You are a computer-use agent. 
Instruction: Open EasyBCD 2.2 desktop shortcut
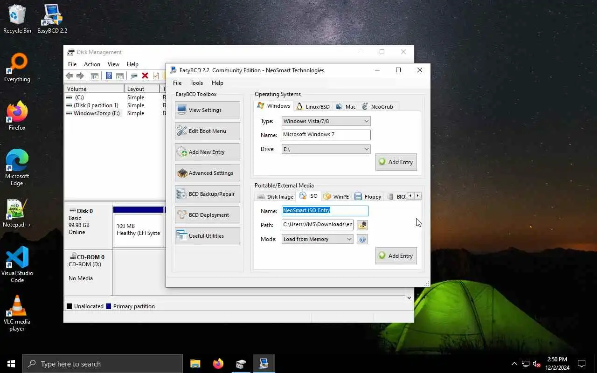52,19
